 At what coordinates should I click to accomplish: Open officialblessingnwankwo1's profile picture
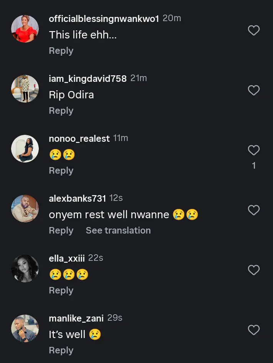tap(25, 29)
